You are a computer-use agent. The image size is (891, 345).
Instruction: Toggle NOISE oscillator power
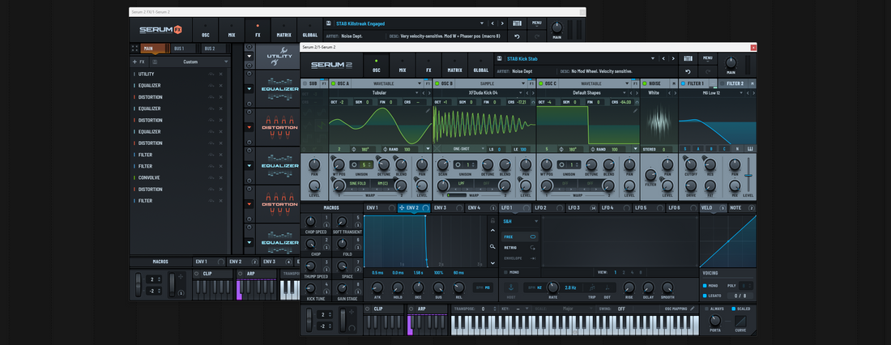click(645, 83)
